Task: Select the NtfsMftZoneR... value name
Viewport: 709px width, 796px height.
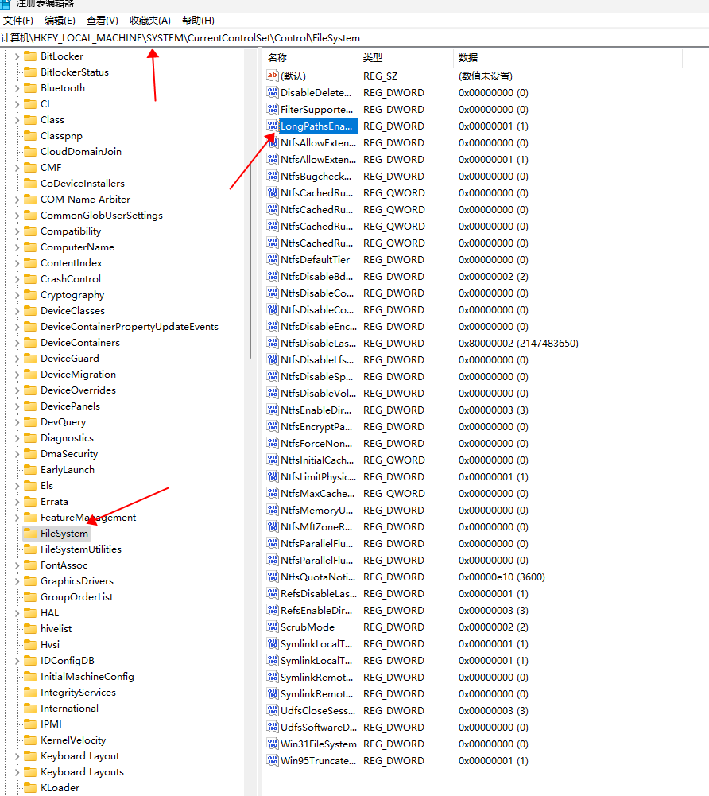Action: [x=316, y=527]
